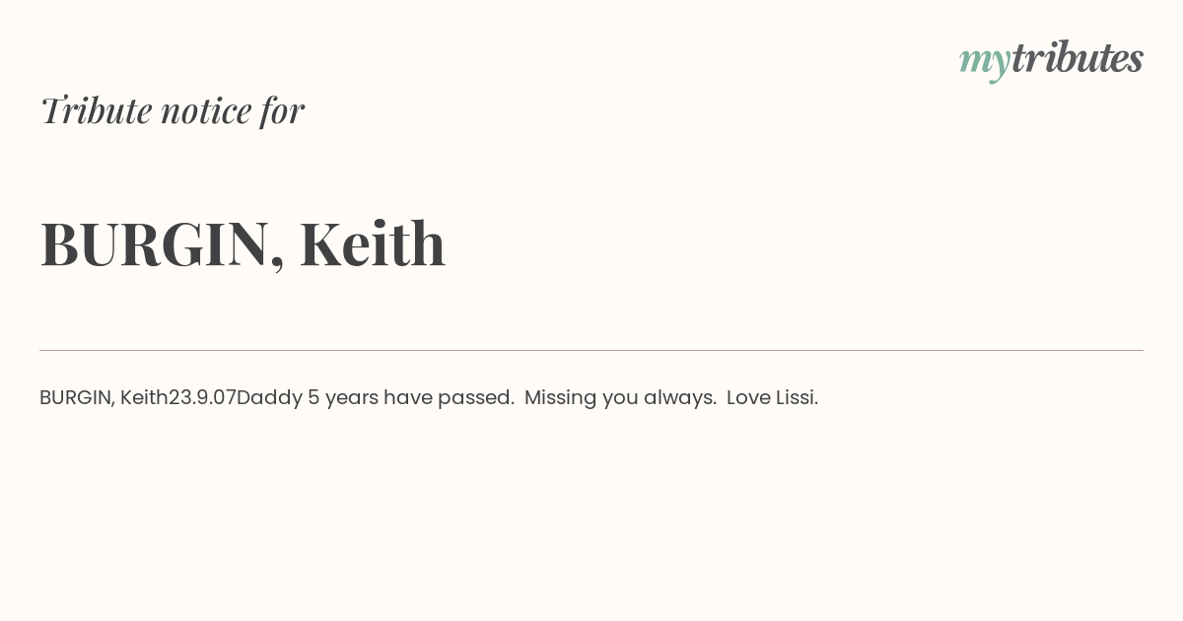1183x621 pixels.
Task: Click the date "23.9.07" in the notice text
Action: coord(202,397)
